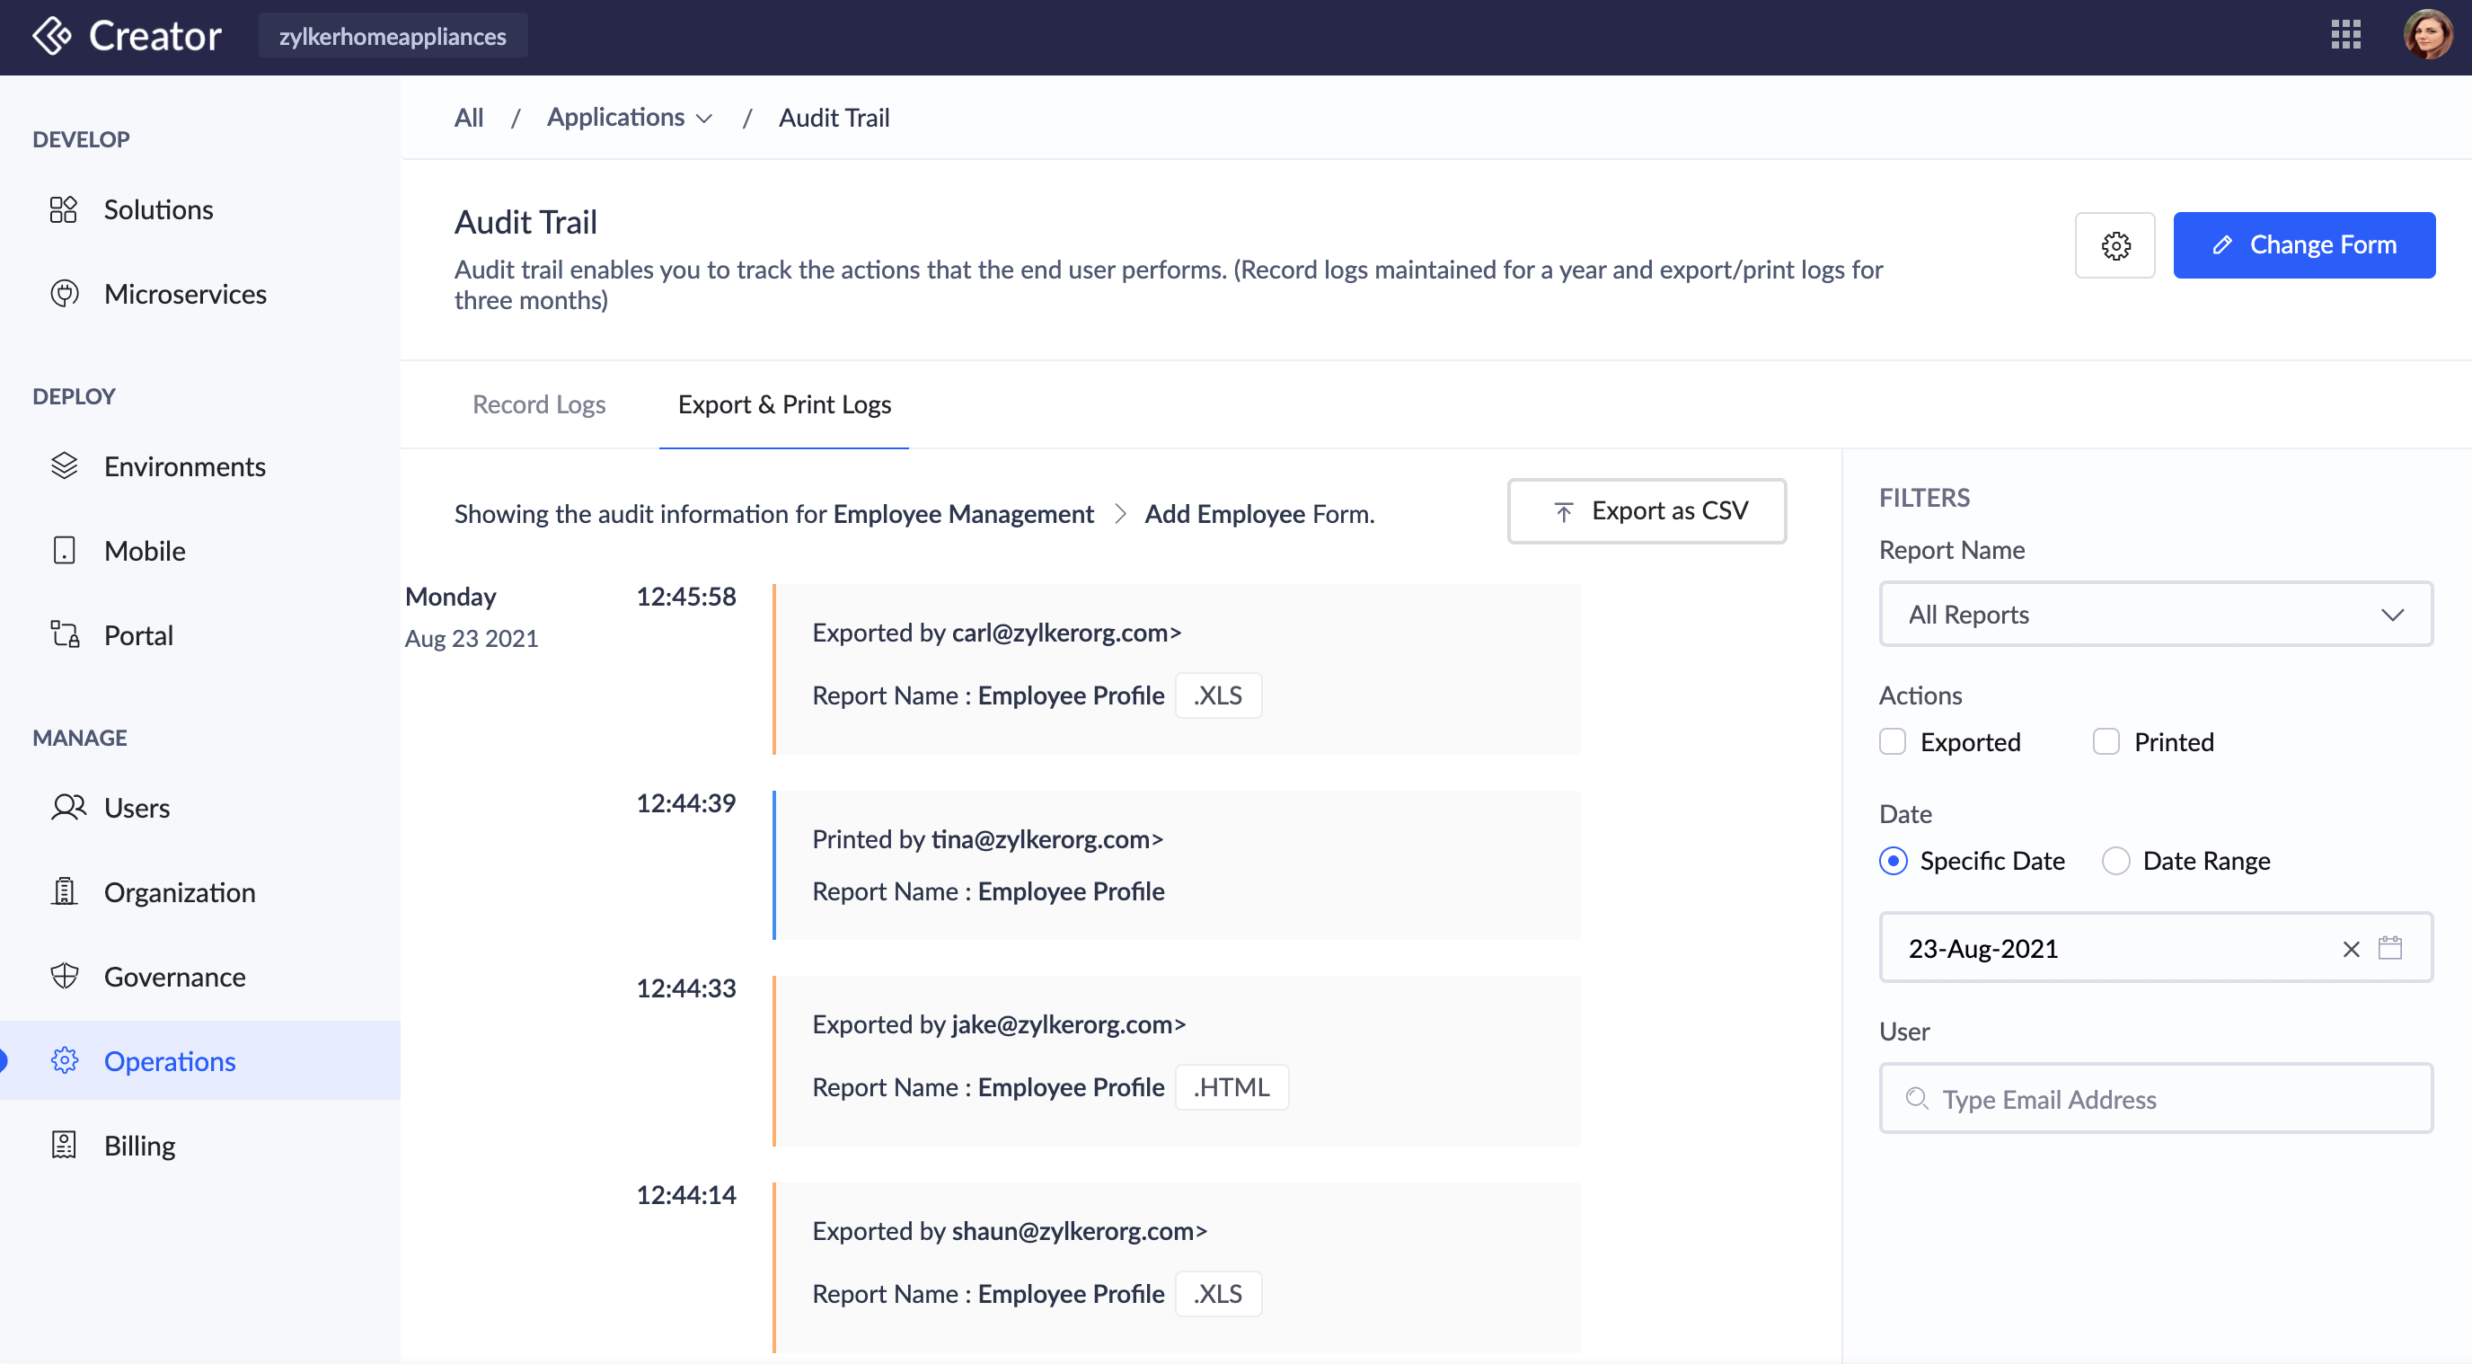Click the Solutions sidebar icon
The height and width of the screenshot is (1364, 2472).
point(64,209)
